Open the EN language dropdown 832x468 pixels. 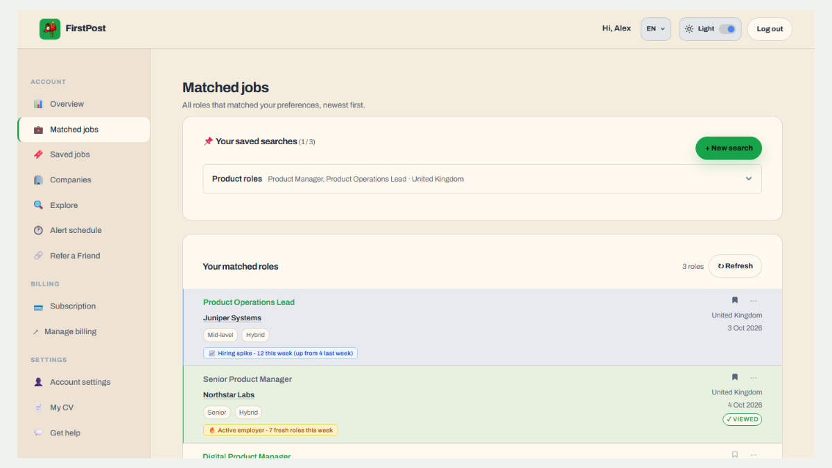click(656, 29)
